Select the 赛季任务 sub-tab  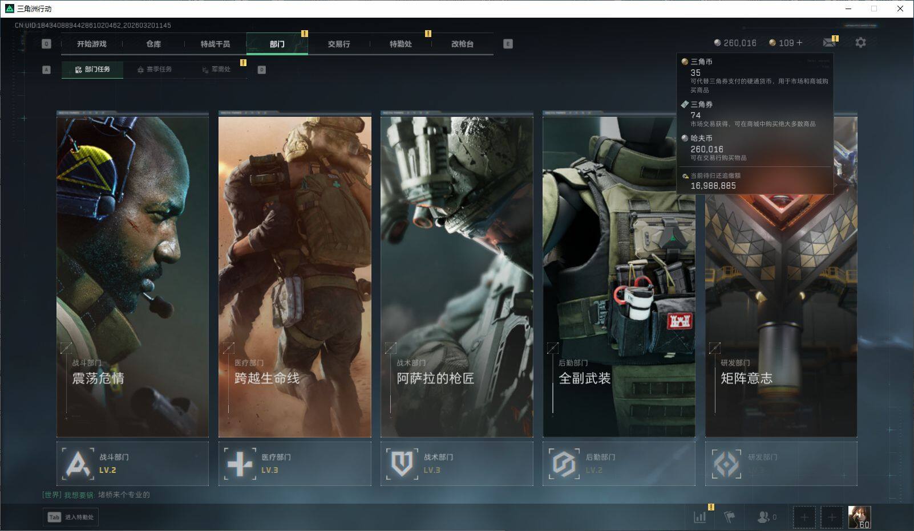pyautogui.click(x=154, y=70)
